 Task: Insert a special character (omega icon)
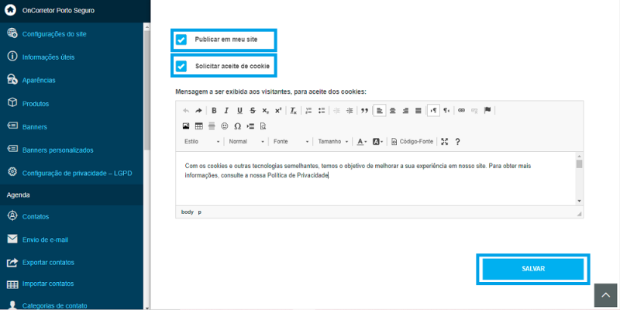pos(237,126)
